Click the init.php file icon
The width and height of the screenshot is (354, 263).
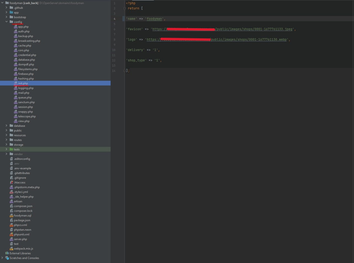(15, 83)
